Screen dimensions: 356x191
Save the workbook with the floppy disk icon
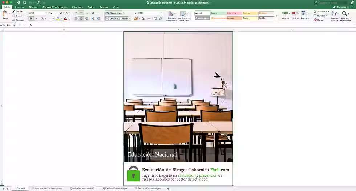tap(25, 3)
